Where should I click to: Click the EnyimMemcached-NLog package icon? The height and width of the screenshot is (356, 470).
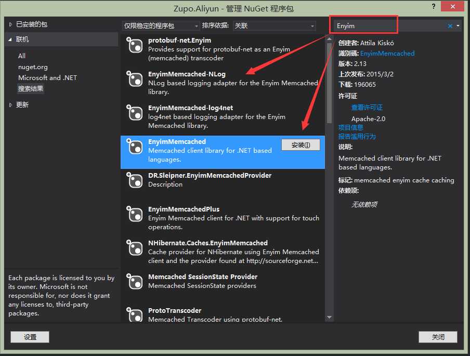click(134, 79)
